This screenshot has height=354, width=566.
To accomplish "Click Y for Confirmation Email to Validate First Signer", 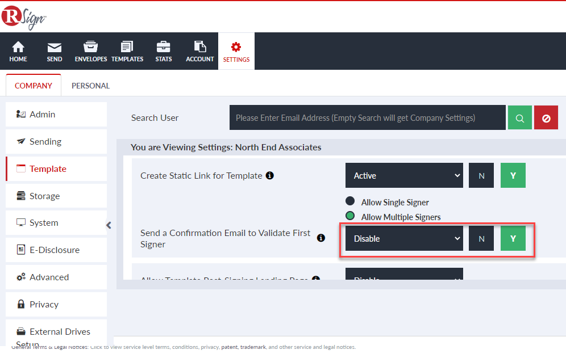I will [x=513, y=238].
